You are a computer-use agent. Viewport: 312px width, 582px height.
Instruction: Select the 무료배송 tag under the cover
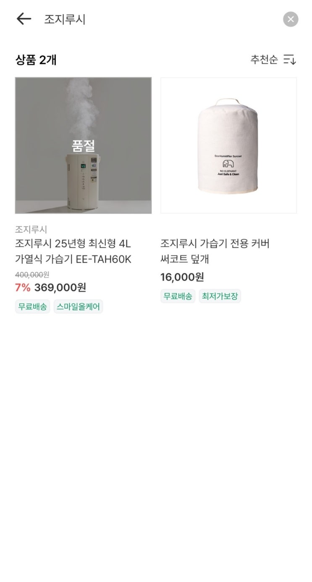(x=178, y=296)
